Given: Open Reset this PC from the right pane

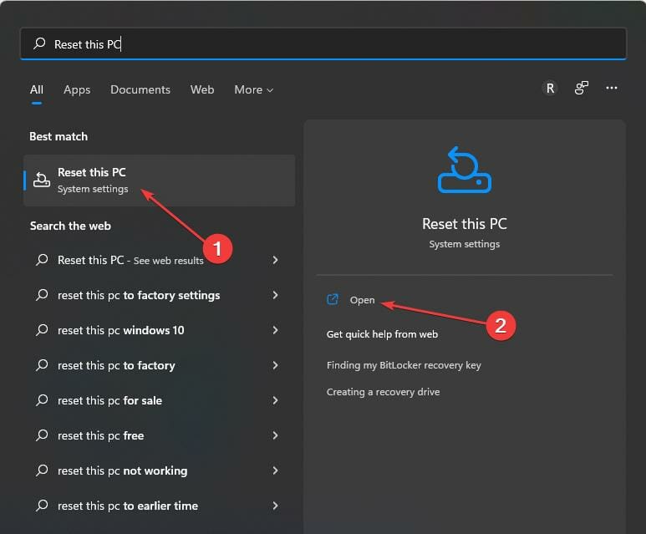Looking at the screenshot, I should click(x=362, y=300).
